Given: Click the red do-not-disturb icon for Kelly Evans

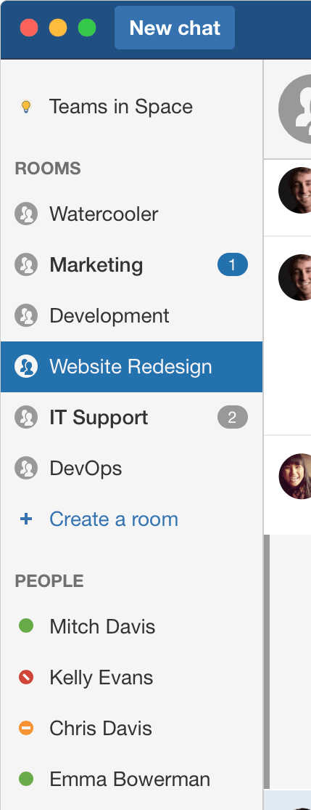Looking at the screenshot, I should pos(26,677).
